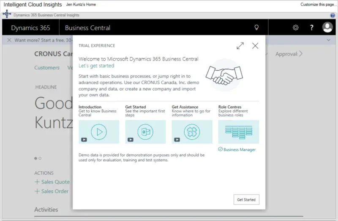Screen dimensions: 338x221
Task: Click the ACTIONS label
Action: (x=44, y=173)
